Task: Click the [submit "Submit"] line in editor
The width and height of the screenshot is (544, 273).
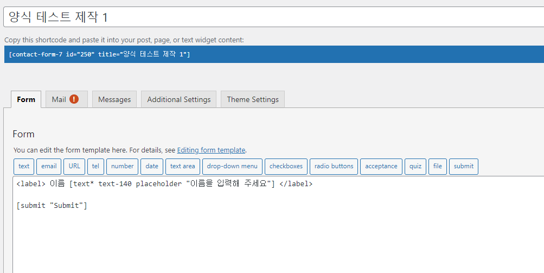Action: point(52,205)
